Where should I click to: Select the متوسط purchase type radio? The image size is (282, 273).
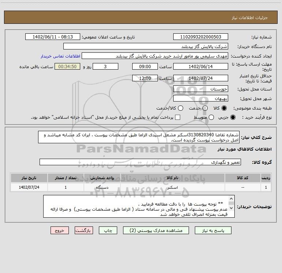tap(211, 118)
